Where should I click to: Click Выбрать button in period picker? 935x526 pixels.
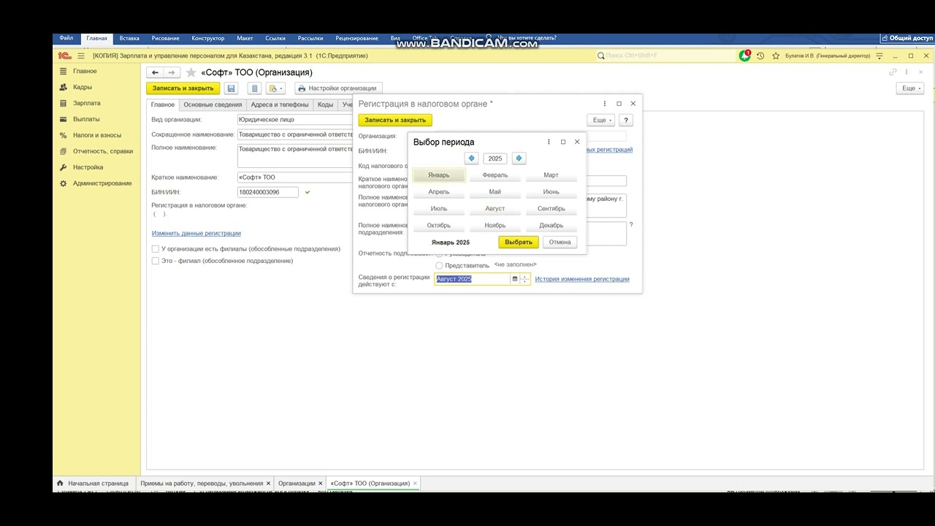click(x=519, y=242)
